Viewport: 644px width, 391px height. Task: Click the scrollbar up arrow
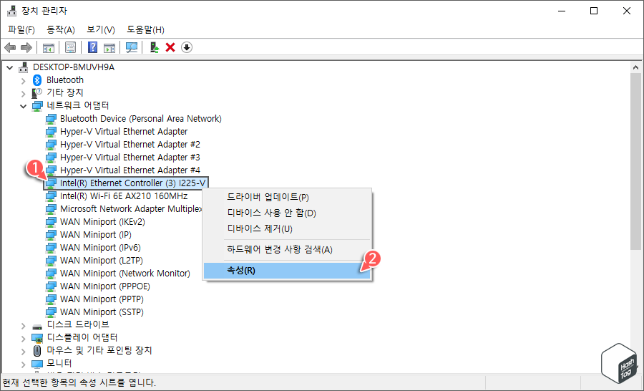[x=635, y=67]
